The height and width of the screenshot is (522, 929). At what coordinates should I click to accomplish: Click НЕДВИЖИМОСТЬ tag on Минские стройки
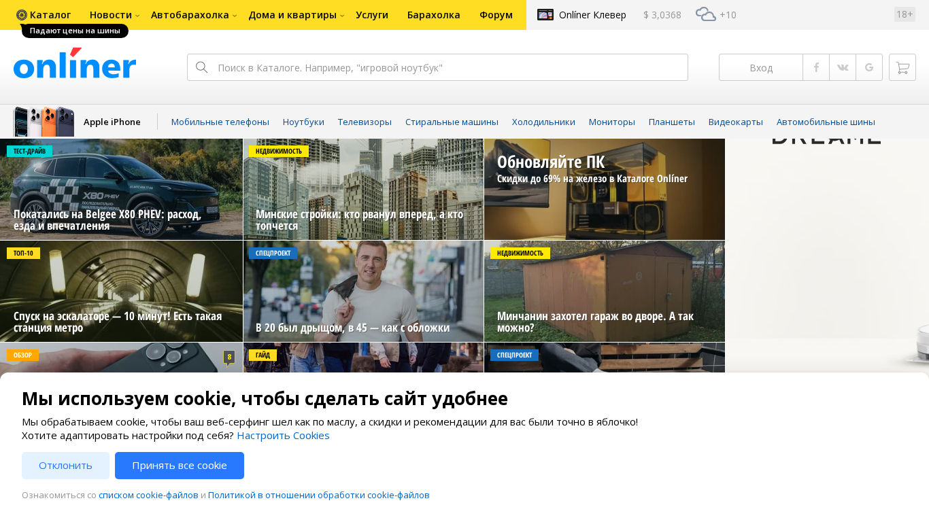[x=279, y=151]
